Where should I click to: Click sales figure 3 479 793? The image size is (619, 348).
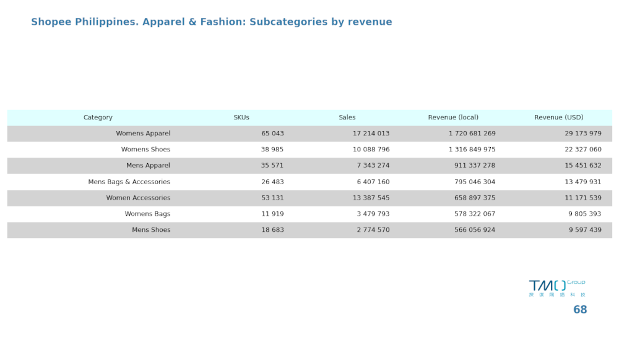373,214
